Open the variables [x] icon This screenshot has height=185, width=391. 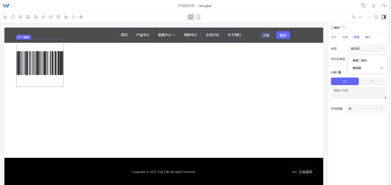(51, 17)
